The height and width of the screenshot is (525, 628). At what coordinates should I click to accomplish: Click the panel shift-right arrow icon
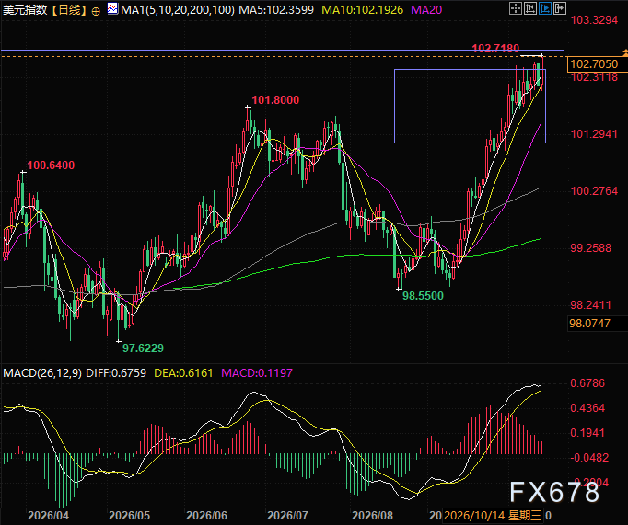point(560,8)
